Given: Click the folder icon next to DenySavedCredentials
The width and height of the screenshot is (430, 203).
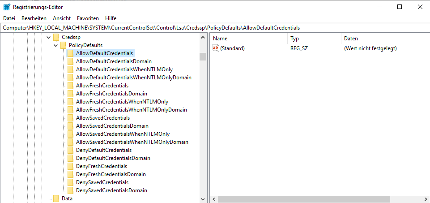Looking at the screenshot, I should pos(70,182).
